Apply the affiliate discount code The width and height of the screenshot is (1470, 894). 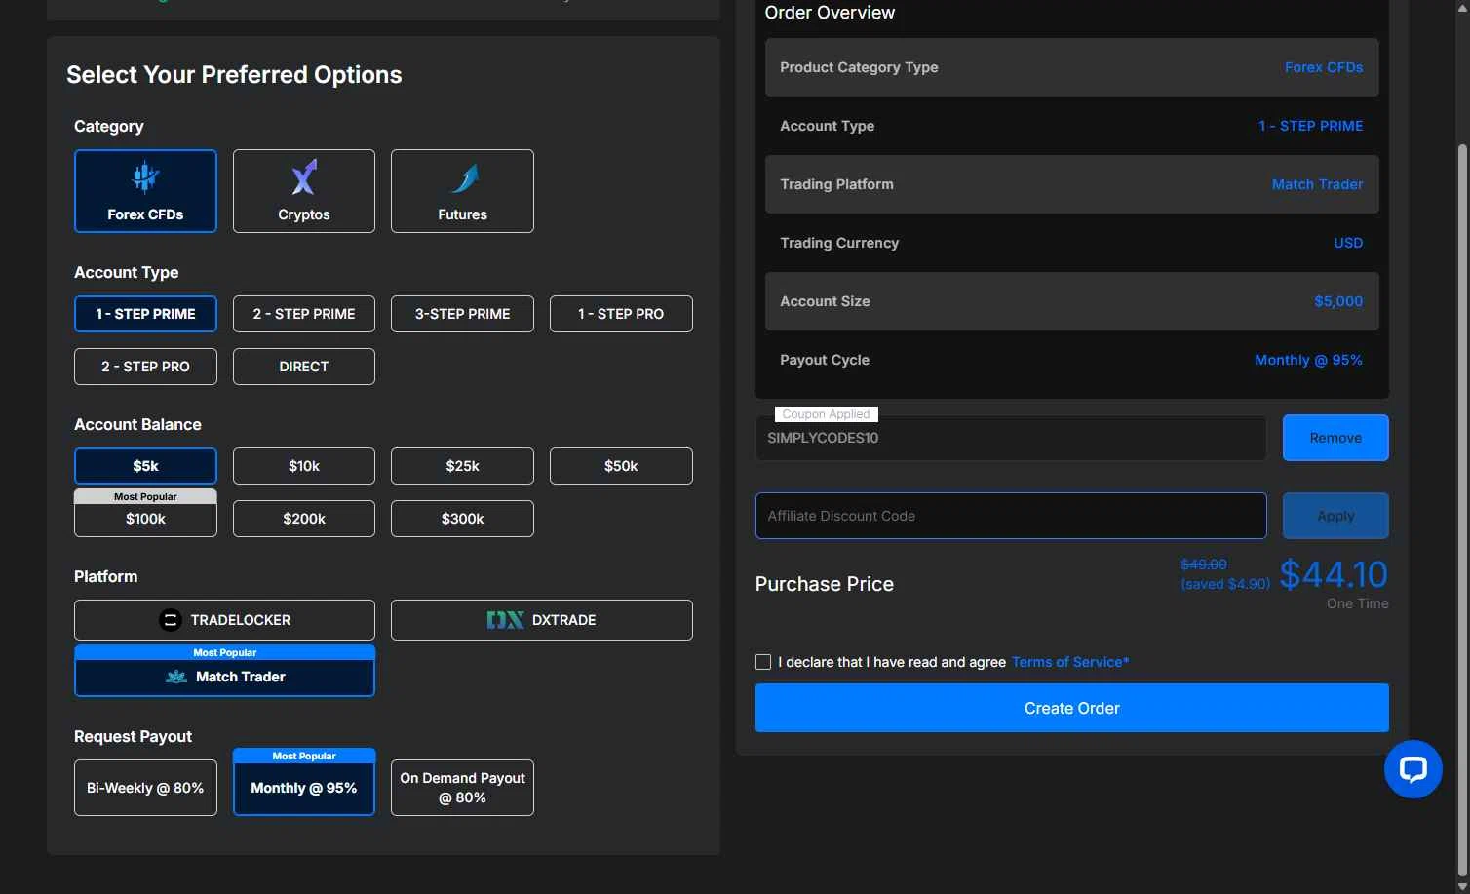[1335, 516]
